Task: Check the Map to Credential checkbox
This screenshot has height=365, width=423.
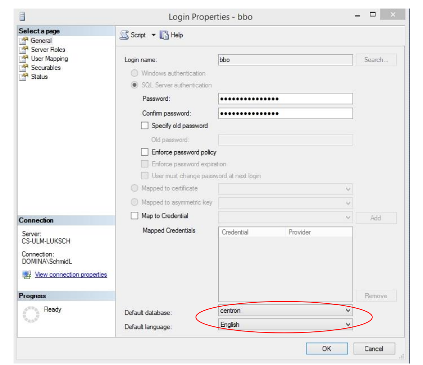Action: (x=134, y=216)
